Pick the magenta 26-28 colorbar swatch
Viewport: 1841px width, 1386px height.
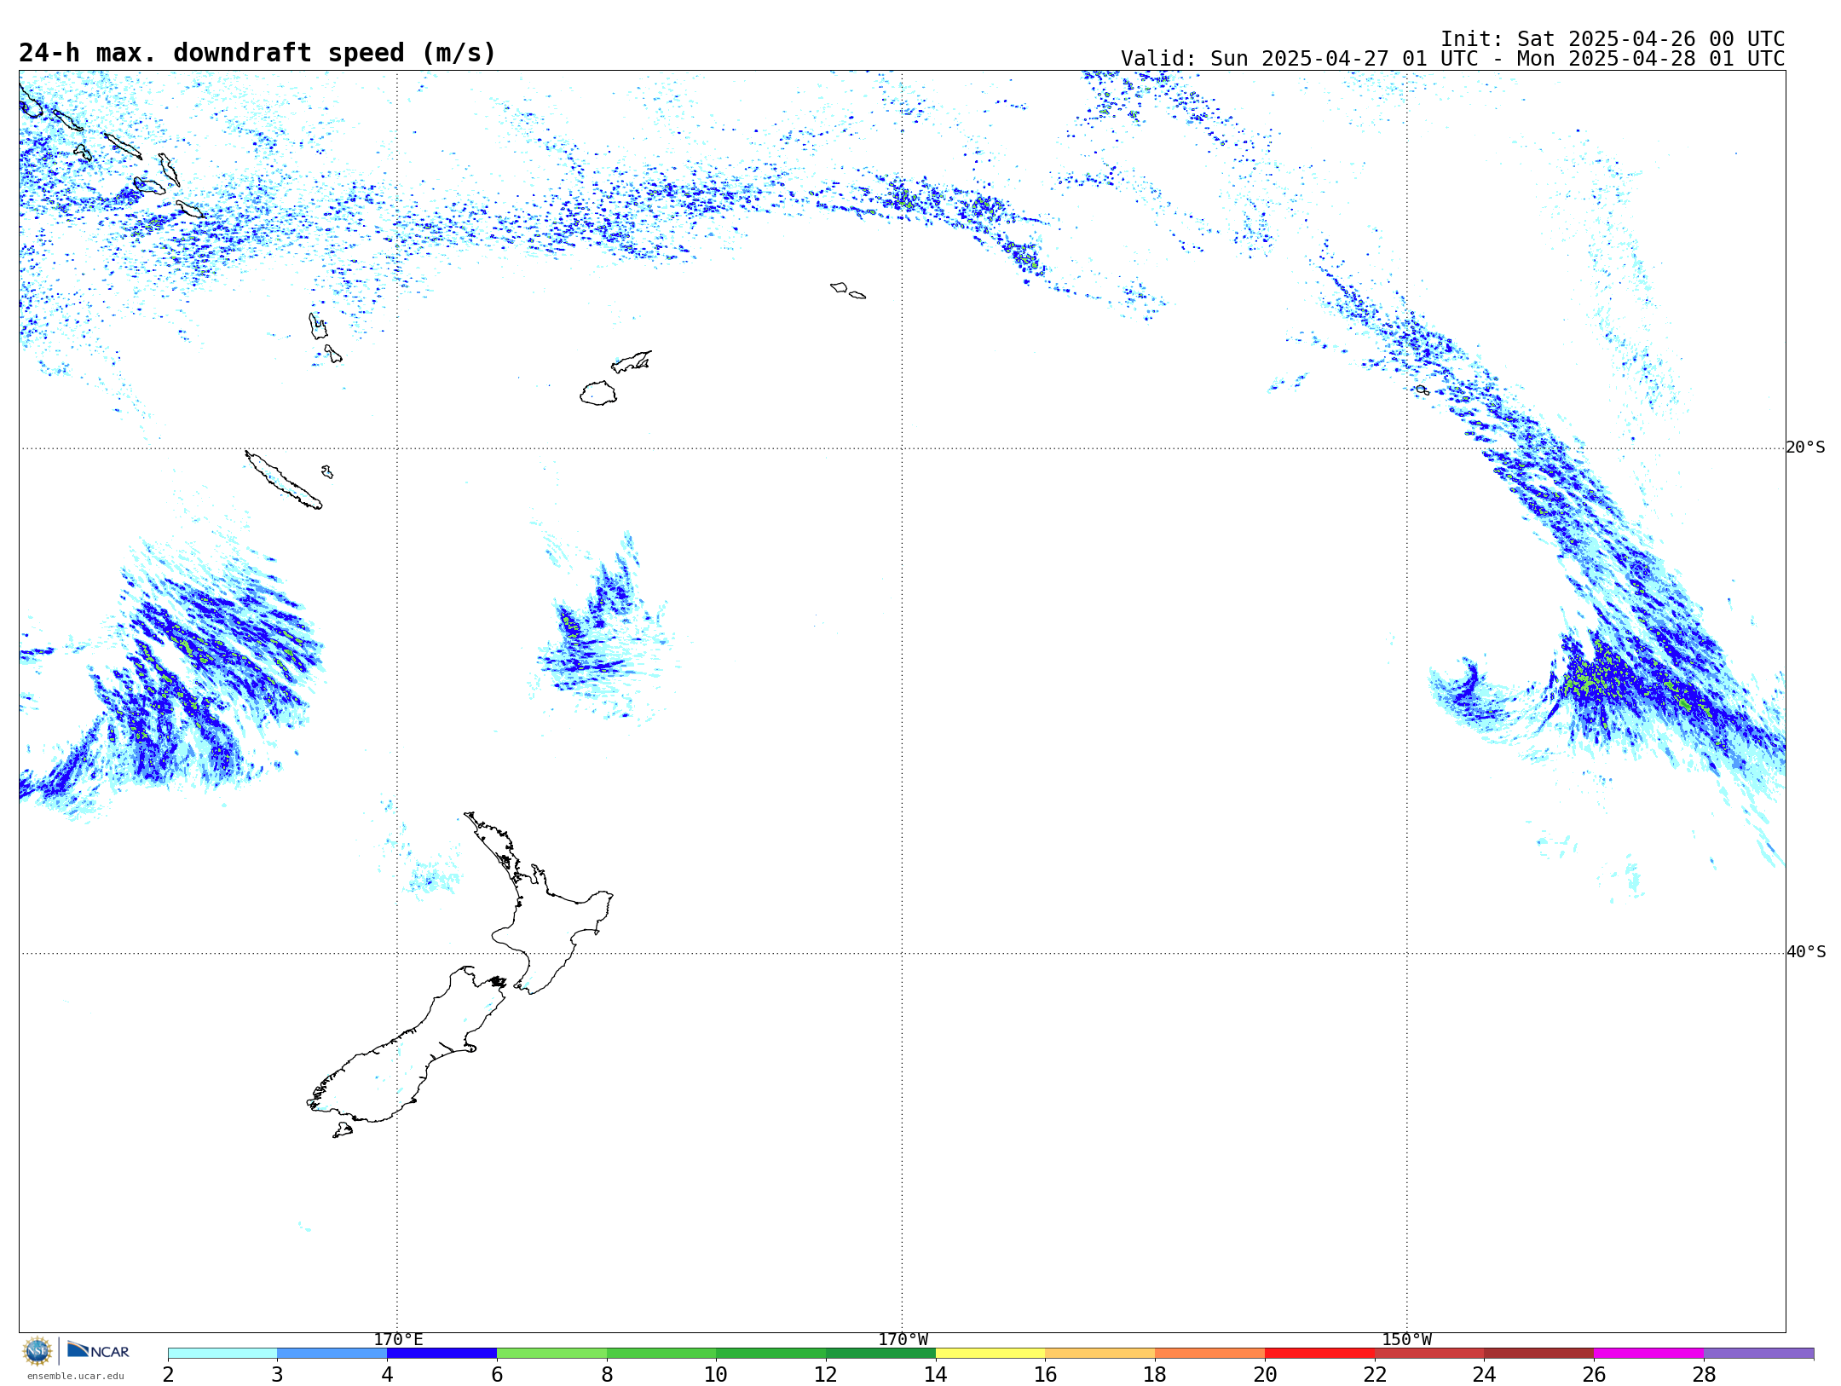click(x=1649, y=1354)
